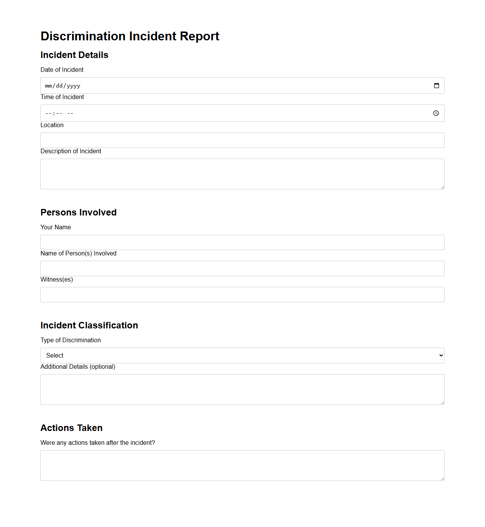Click the resize handle of Additional Details textarea

click(x=442, y=402)
